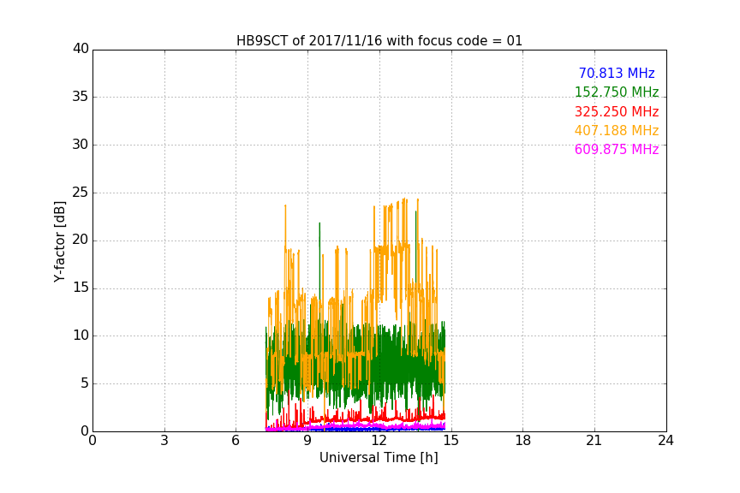Click the x-axis tick value 12
Viewport: 740px width, 493px height.
point(379,440)
